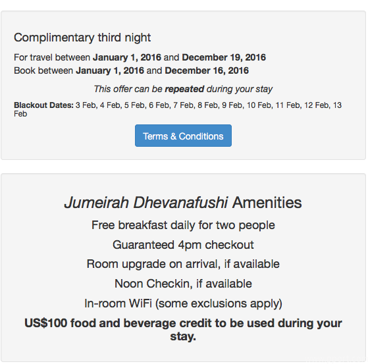Click the US$100 food and beverage credit text

click(183, 330)
